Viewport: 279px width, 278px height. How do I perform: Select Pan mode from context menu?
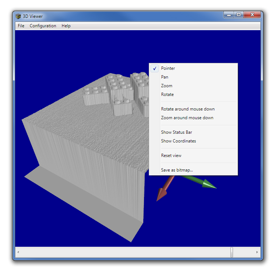click(165, 77)
